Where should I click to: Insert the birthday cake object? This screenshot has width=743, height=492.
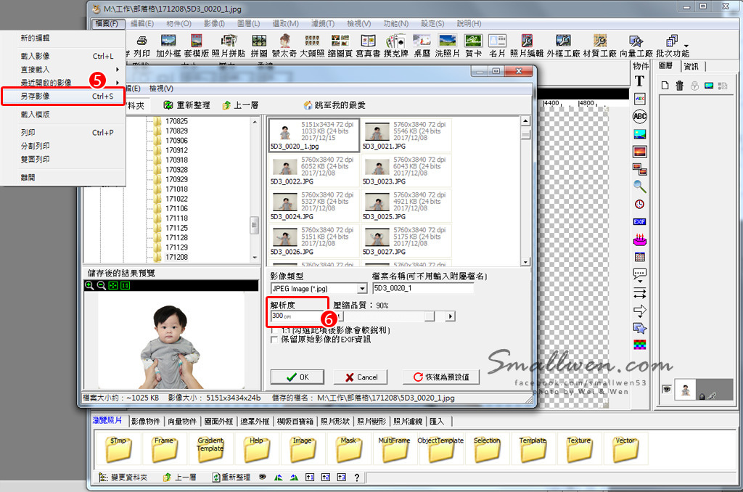tap(640, 239)
